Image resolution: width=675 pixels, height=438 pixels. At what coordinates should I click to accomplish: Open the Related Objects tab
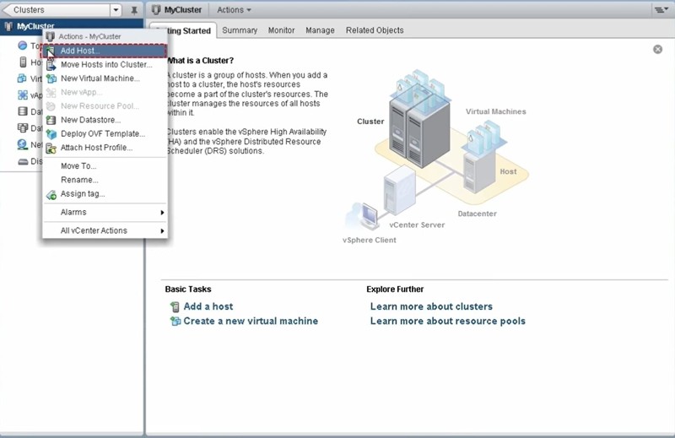point(375,30)
